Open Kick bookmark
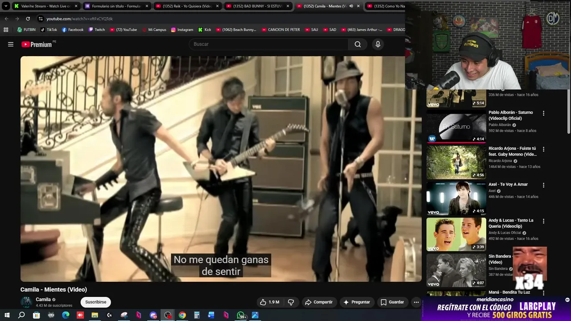The width and height of the screenshot is (571, 321). 205,30
